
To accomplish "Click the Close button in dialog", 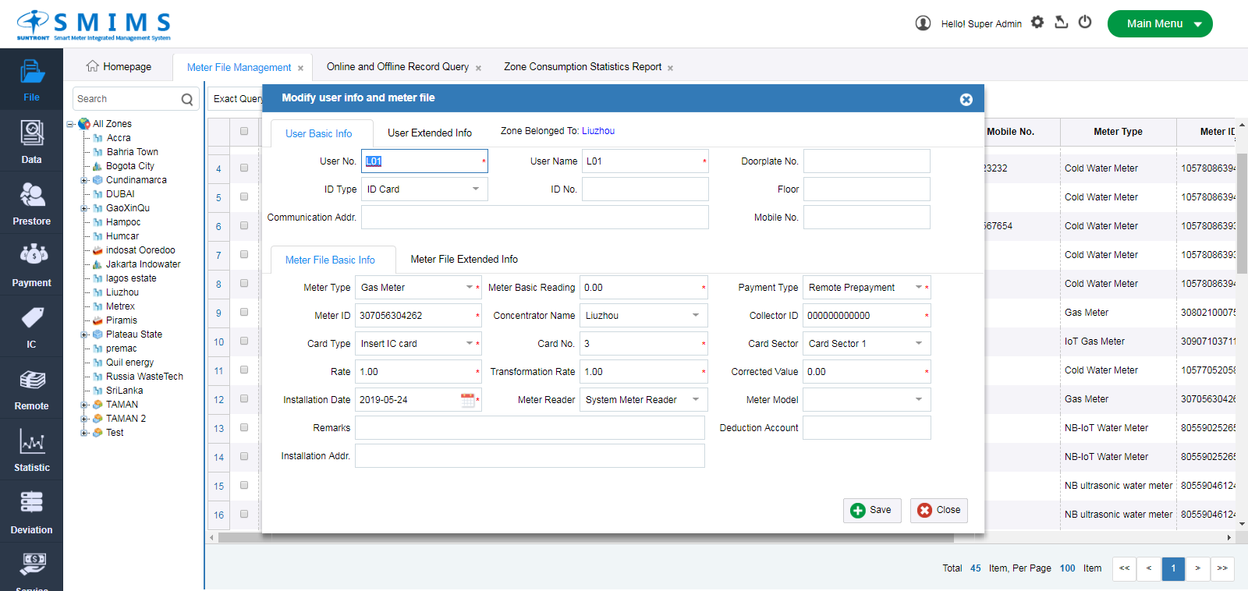I will [x=939, y=510].
